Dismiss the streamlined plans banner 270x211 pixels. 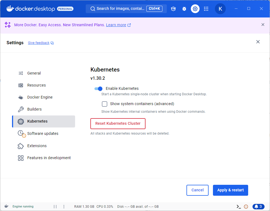point(263,25)
